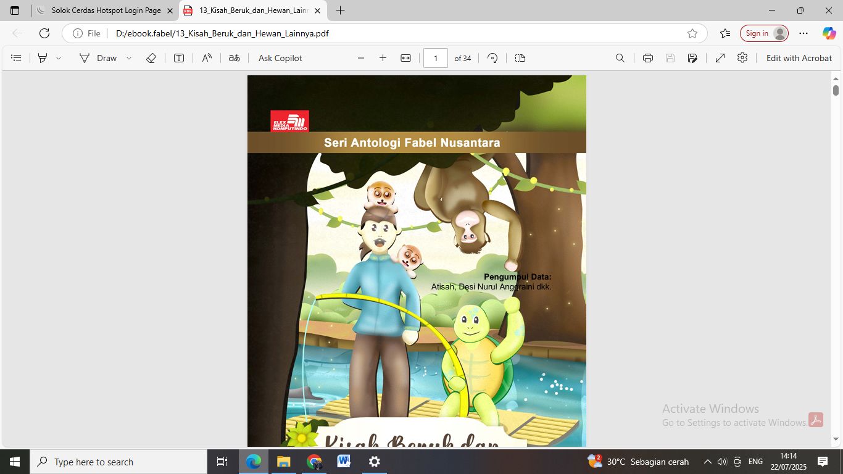Open a new browser tab
Viewport: 843px width, 474px height.
(x=340, y=10)
